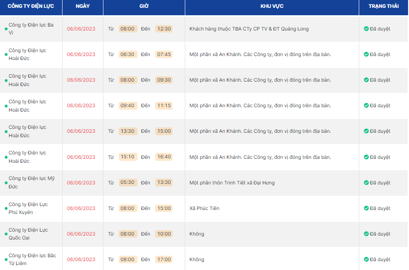
Task: Select the company name Công ty Điện Lực Quốc Oai
Action: tap(28, 234)
